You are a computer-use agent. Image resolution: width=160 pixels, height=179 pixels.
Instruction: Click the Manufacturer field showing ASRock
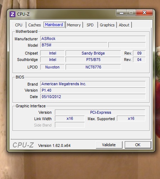coord(93,39)
